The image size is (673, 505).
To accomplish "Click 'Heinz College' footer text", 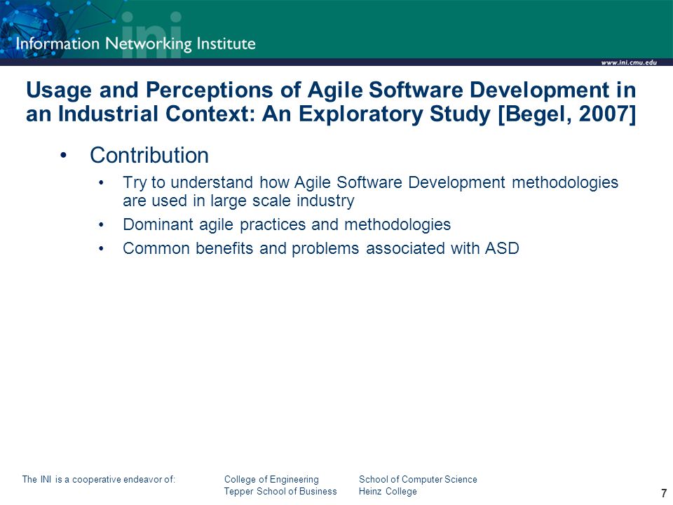I will pos(388,491).
